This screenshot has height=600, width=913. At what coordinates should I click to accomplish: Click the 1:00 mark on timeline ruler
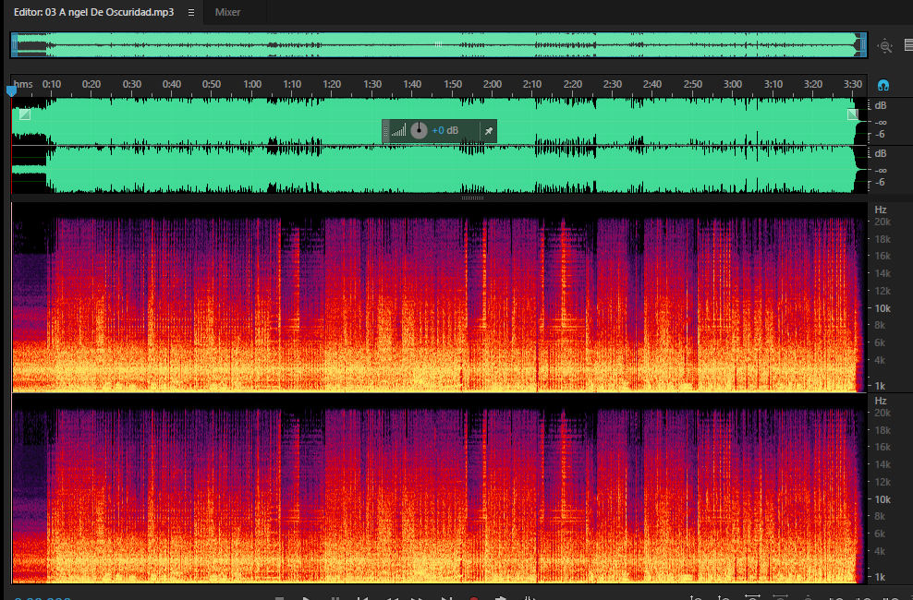[x=252, y=84]
